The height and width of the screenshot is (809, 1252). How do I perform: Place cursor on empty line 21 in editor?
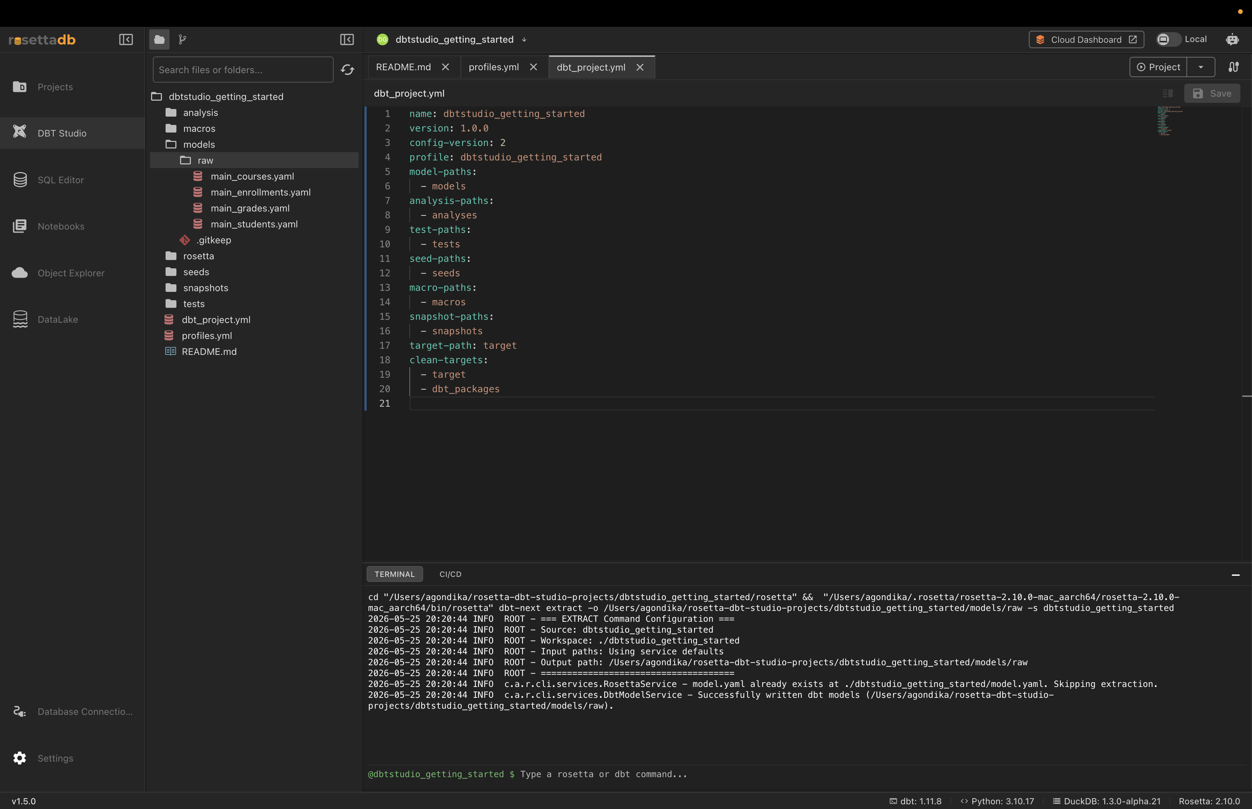(x=782, y=403)
